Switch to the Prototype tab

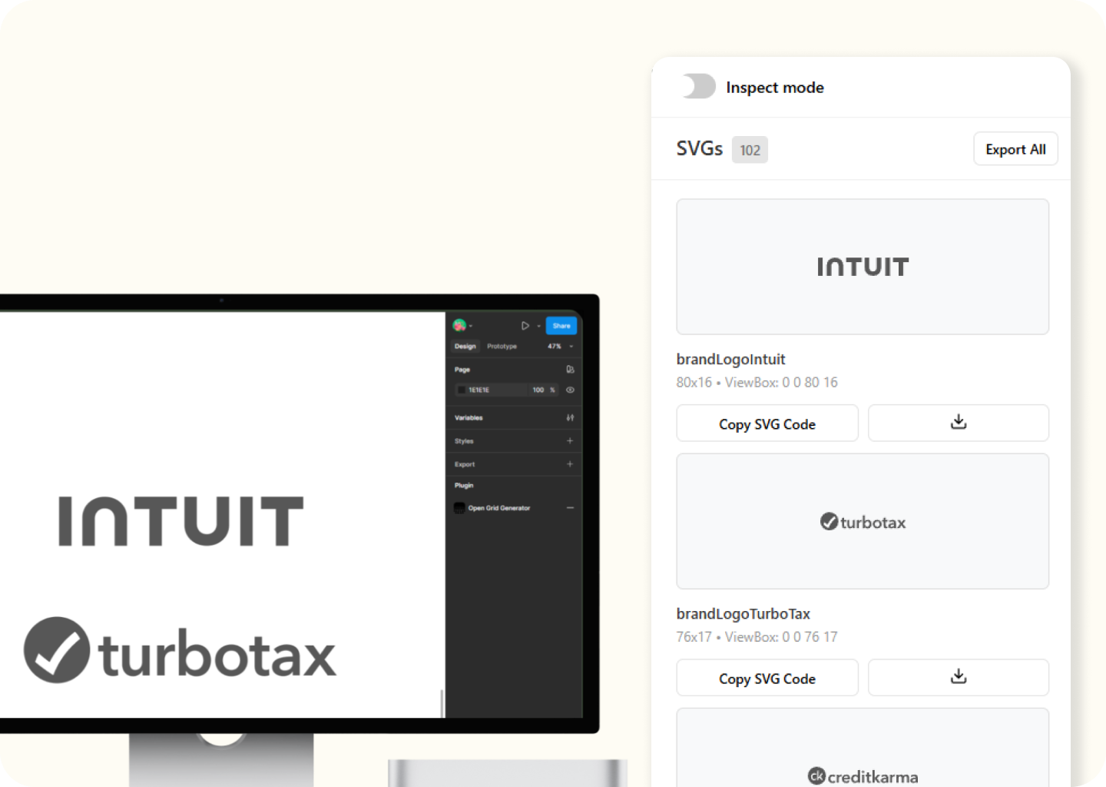tap(502, 347)
